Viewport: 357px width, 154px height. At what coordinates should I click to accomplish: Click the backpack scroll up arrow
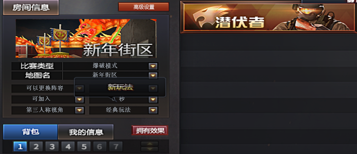click(150, 144)
